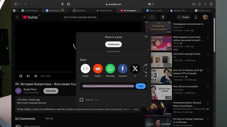
Task: Mute the video volume
Action: pos(35,76)
